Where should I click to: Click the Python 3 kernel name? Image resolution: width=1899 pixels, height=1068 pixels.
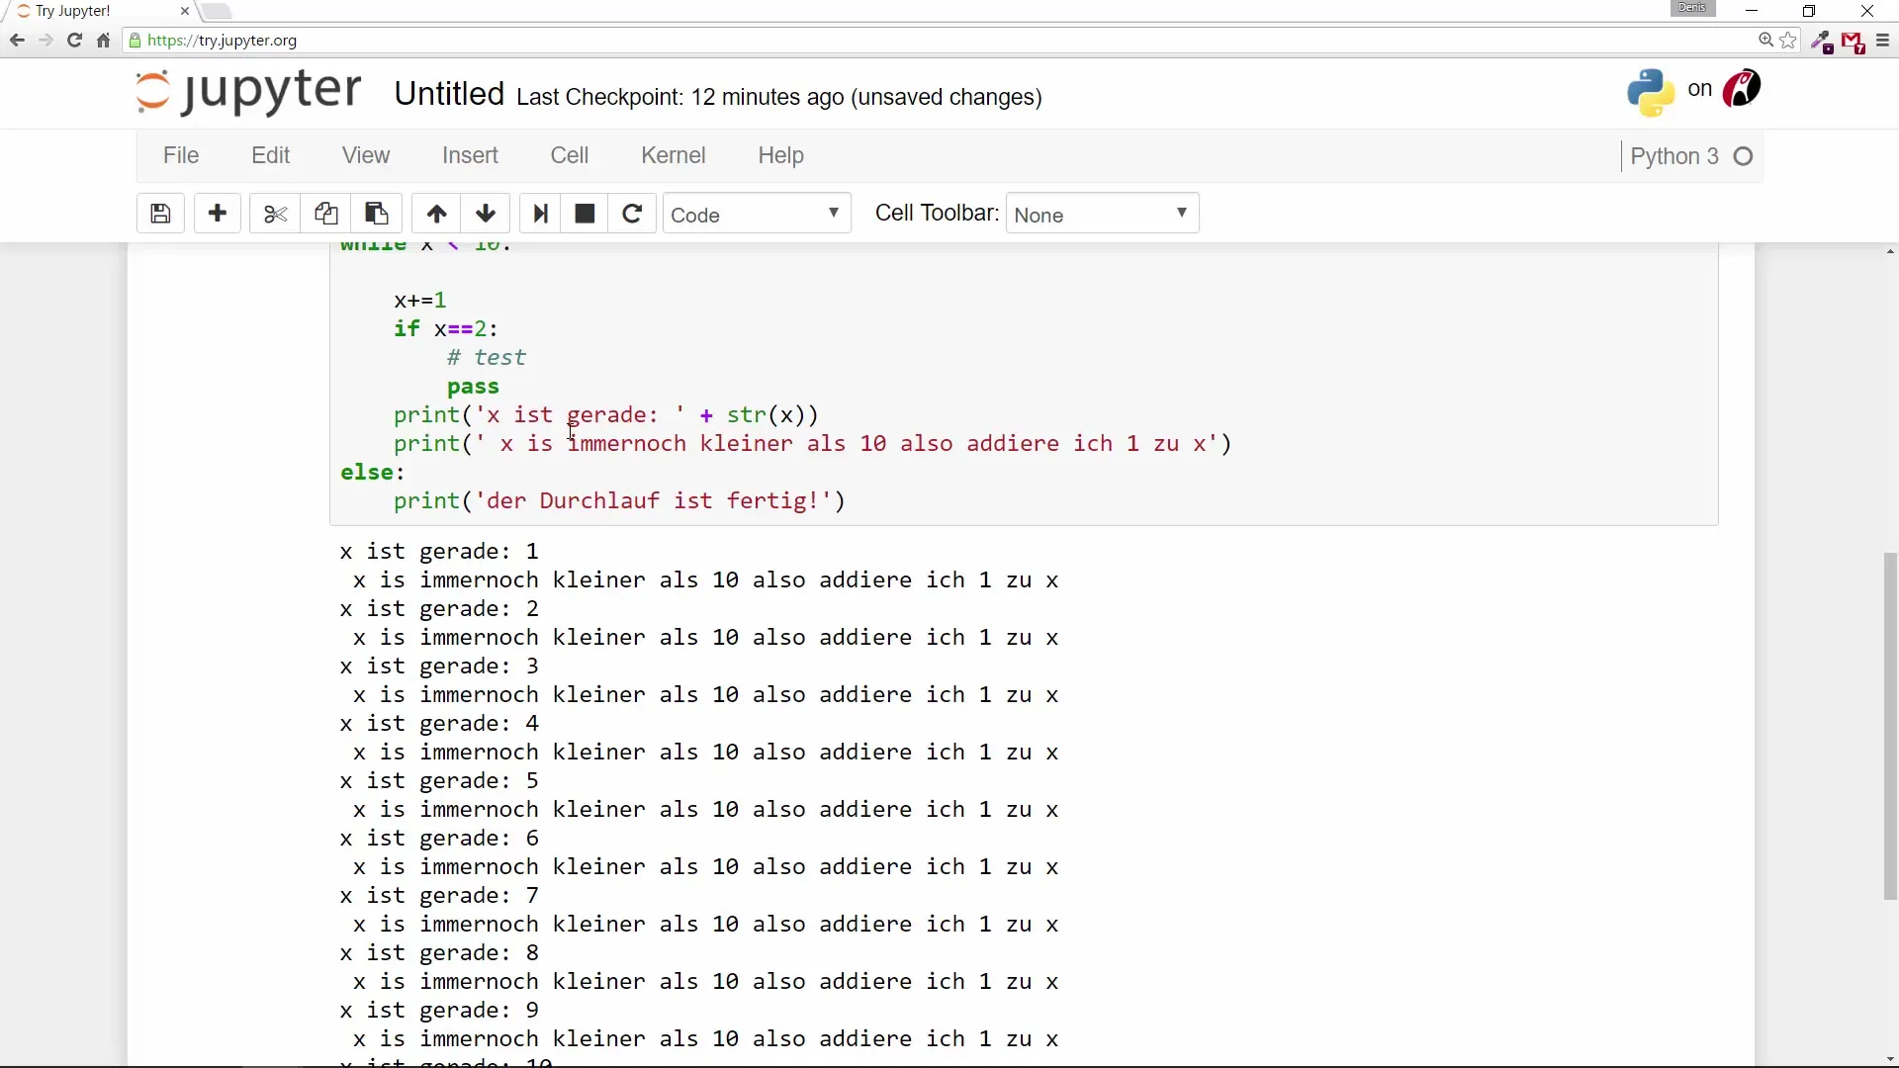[1673, 156]
